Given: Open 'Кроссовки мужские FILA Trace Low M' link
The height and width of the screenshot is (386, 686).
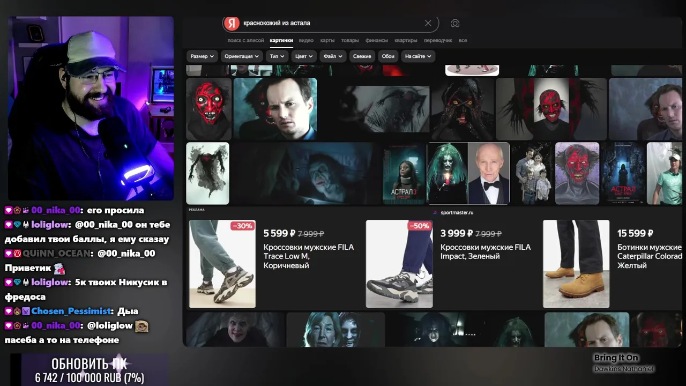Looking at the screenshot, I should tap(309, 256).
